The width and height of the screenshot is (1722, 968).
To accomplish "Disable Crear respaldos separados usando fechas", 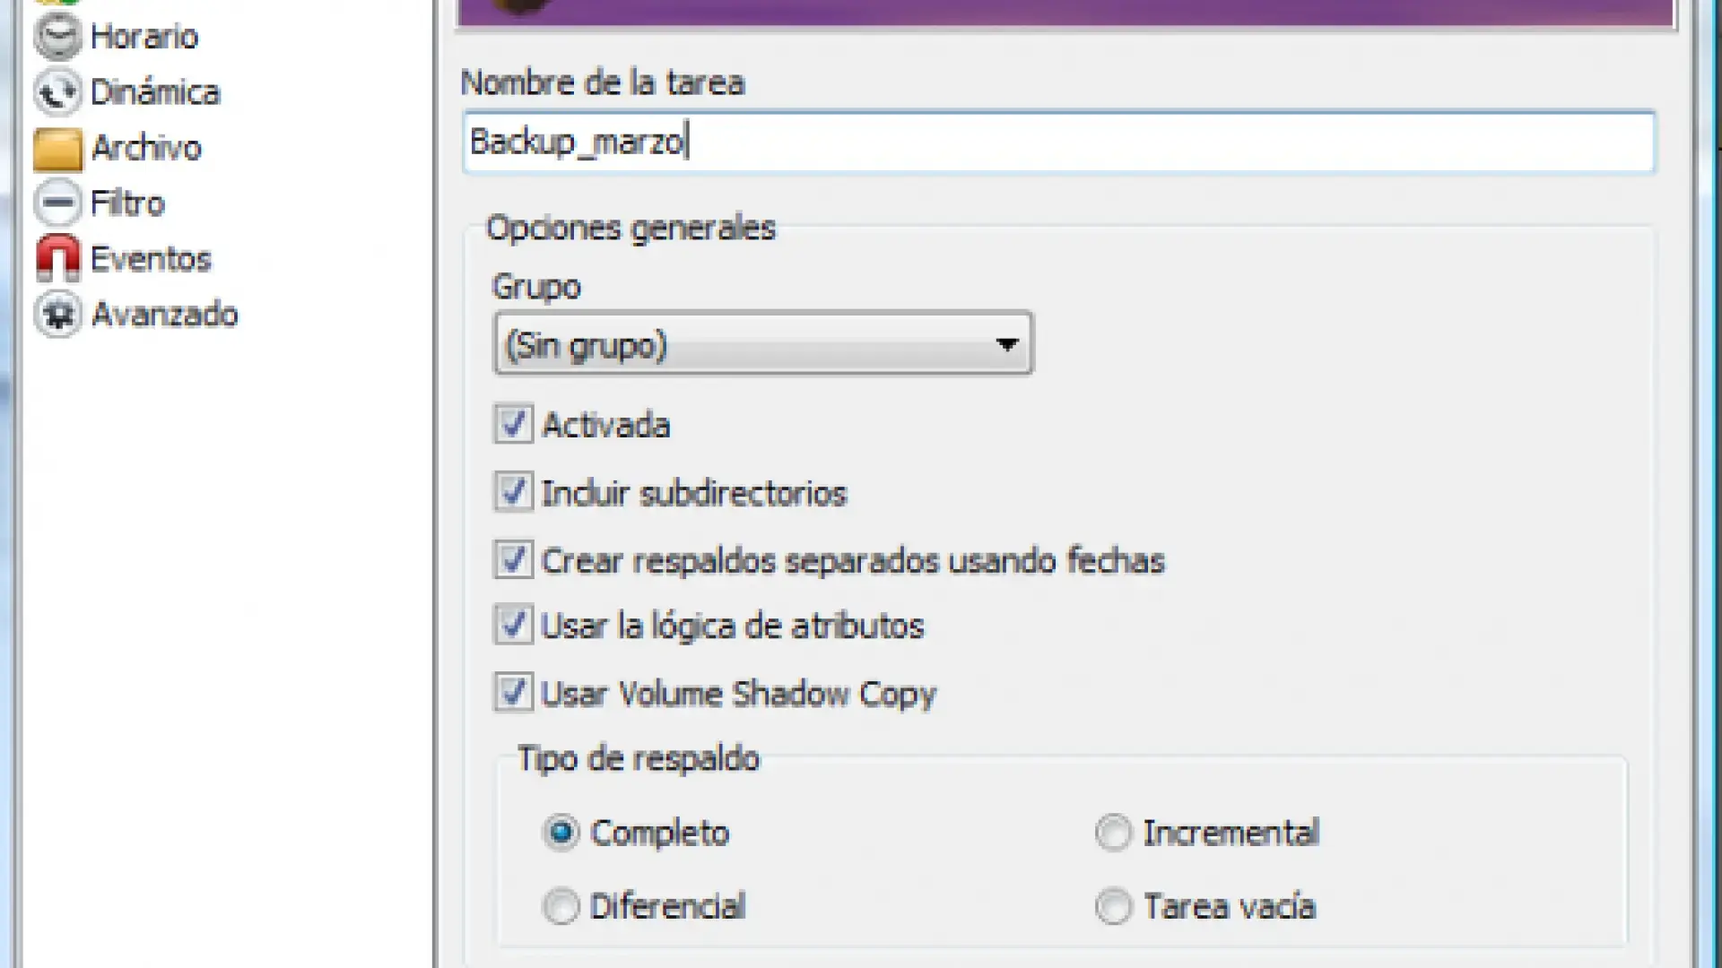I will (513, 559).
